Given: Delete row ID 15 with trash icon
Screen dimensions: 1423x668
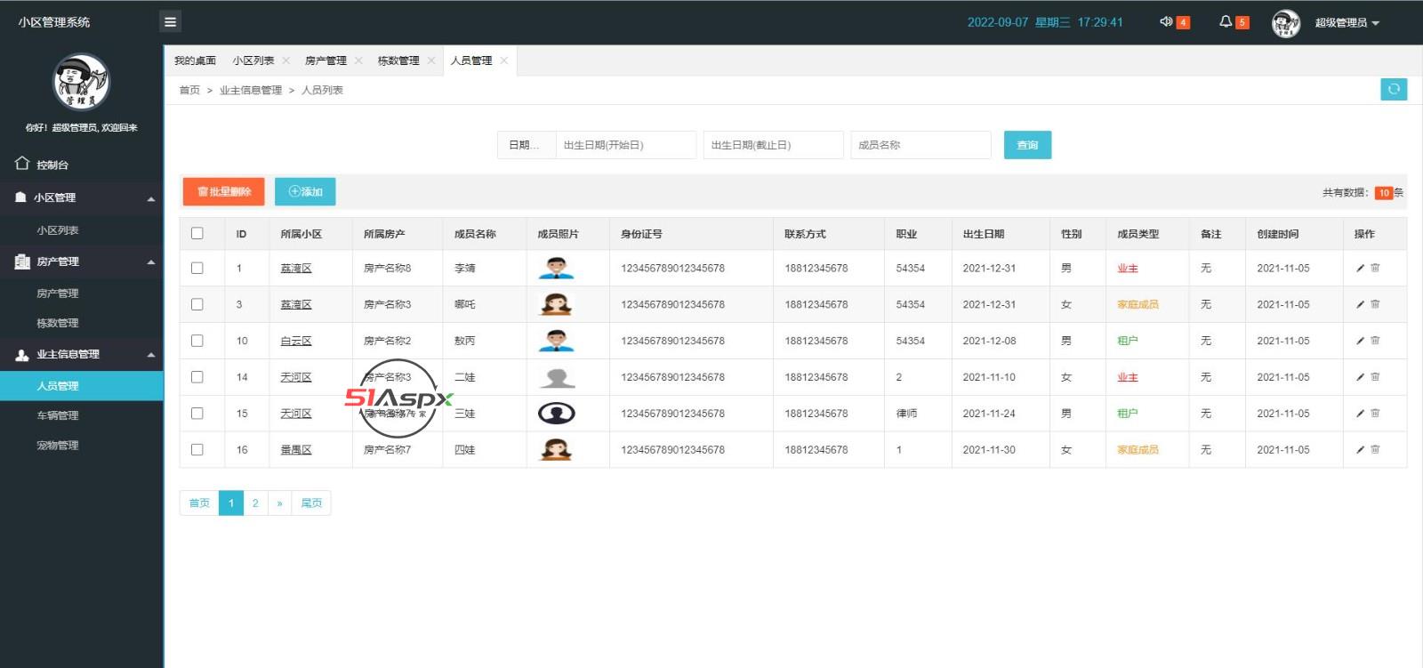Looking at the screenshot, I should [1375, 414].
